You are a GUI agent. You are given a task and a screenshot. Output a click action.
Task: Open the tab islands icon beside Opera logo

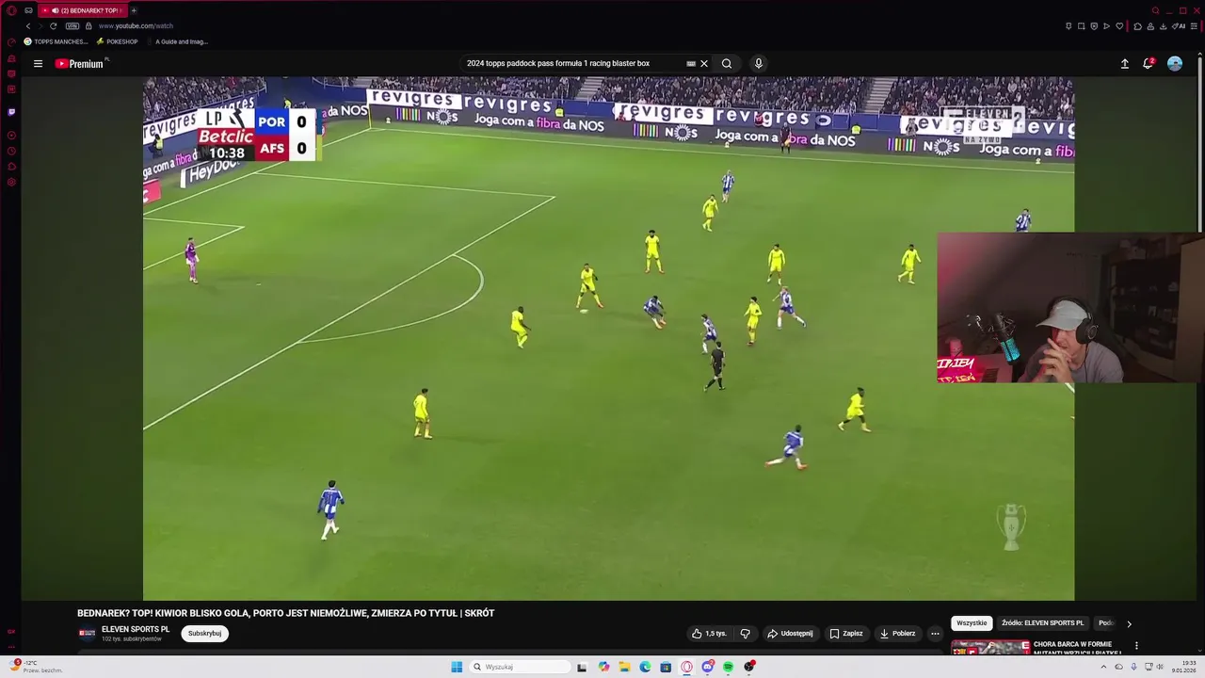pyautogui.click(x=28, y=10)
